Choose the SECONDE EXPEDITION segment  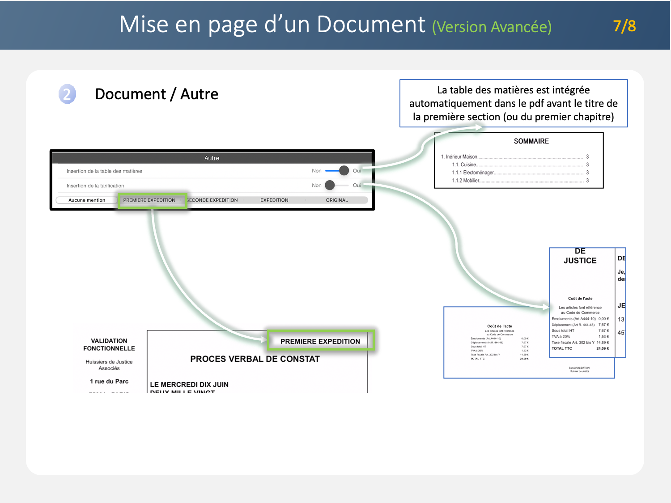pyautogui.click(x=213, y=200)
